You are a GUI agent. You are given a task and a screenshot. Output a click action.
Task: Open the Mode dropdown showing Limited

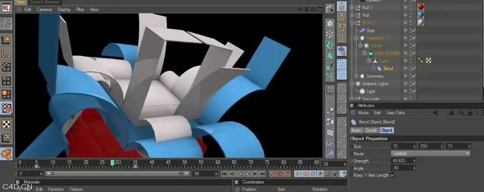[x=431, y=153]
